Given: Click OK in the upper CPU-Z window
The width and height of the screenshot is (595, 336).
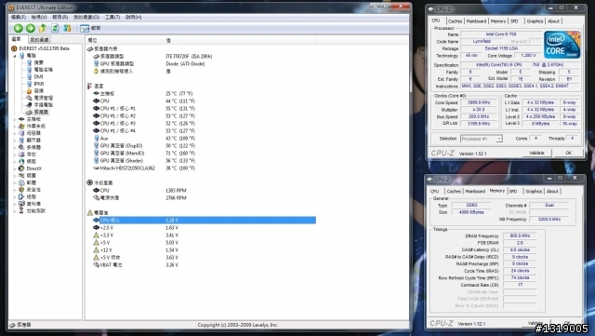Looking at the screenshot, I should (x=568, y=153).
